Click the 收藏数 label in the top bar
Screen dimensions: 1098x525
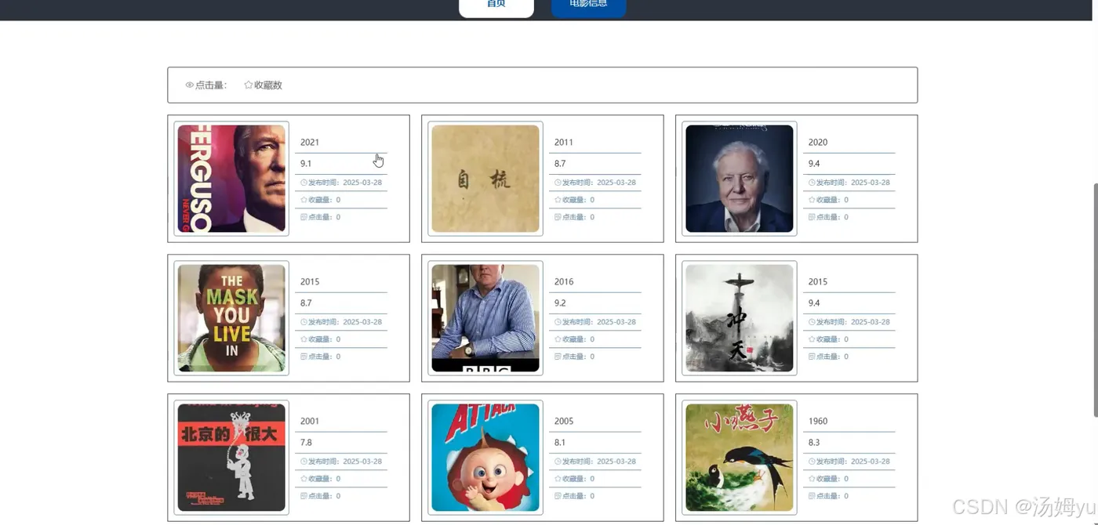coord(268,85)
